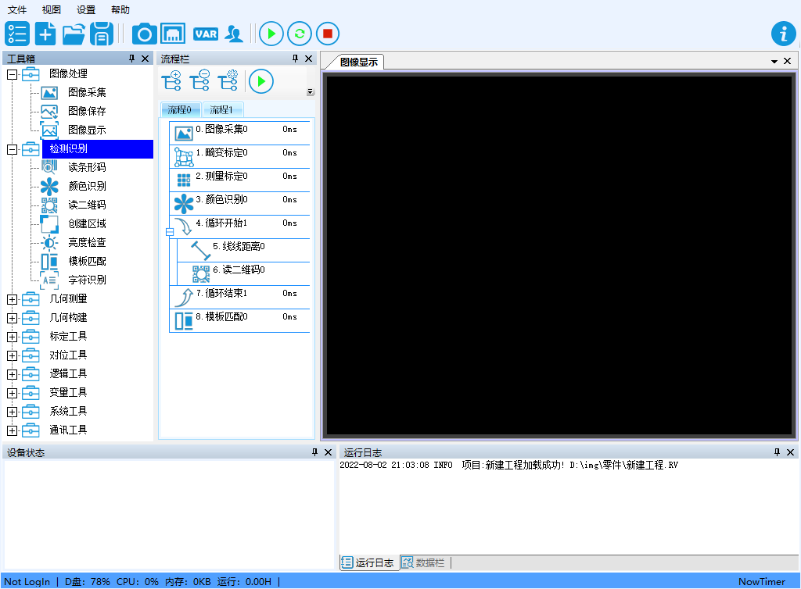Expand the 标定工具 tree node
801x589 pixels.
12,337
